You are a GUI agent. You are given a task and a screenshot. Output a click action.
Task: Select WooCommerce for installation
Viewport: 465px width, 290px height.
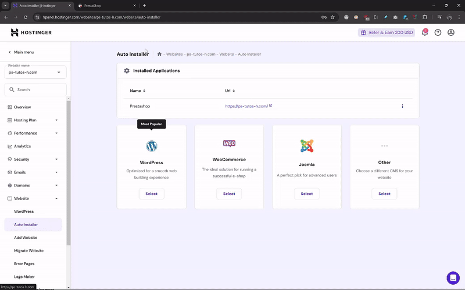pos(229,194)
